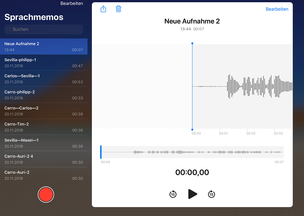Image resolution: width=304 pixels, height=216 pixels.
Task: Open the Carlos—Sevilla—1 recording
Action: click(x=44, y=79)
